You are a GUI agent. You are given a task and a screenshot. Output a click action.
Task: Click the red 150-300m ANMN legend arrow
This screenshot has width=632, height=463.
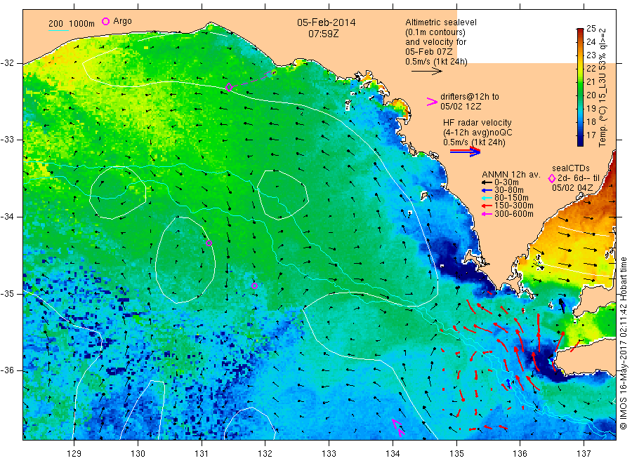point(487,206)
